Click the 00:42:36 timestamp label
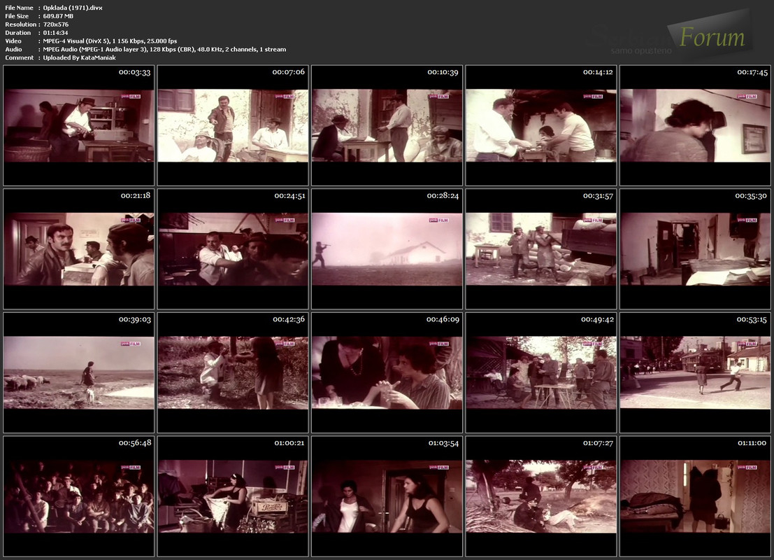The height and width of the screenshot is (560, 774). point(289,319)
